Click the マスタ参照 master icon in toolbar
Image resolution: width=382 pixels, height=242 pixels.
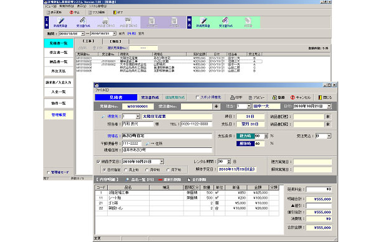(x=90, y=12)
